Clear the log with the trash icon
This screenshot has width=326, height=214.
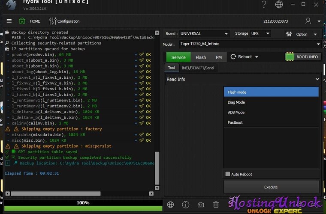pos(216,205)
